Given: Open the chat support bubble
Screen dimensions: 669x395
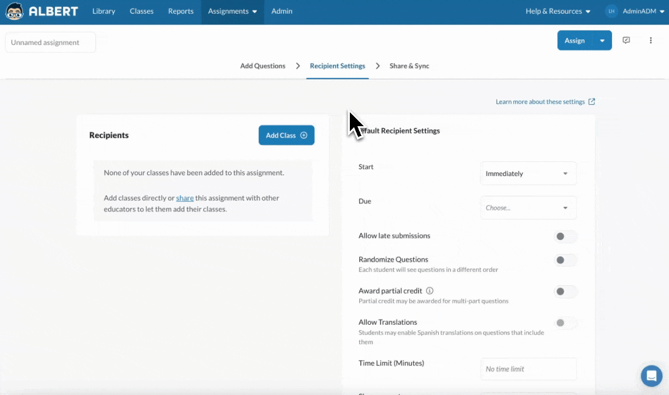Looking at the screenshot, I should click(651, 376).
